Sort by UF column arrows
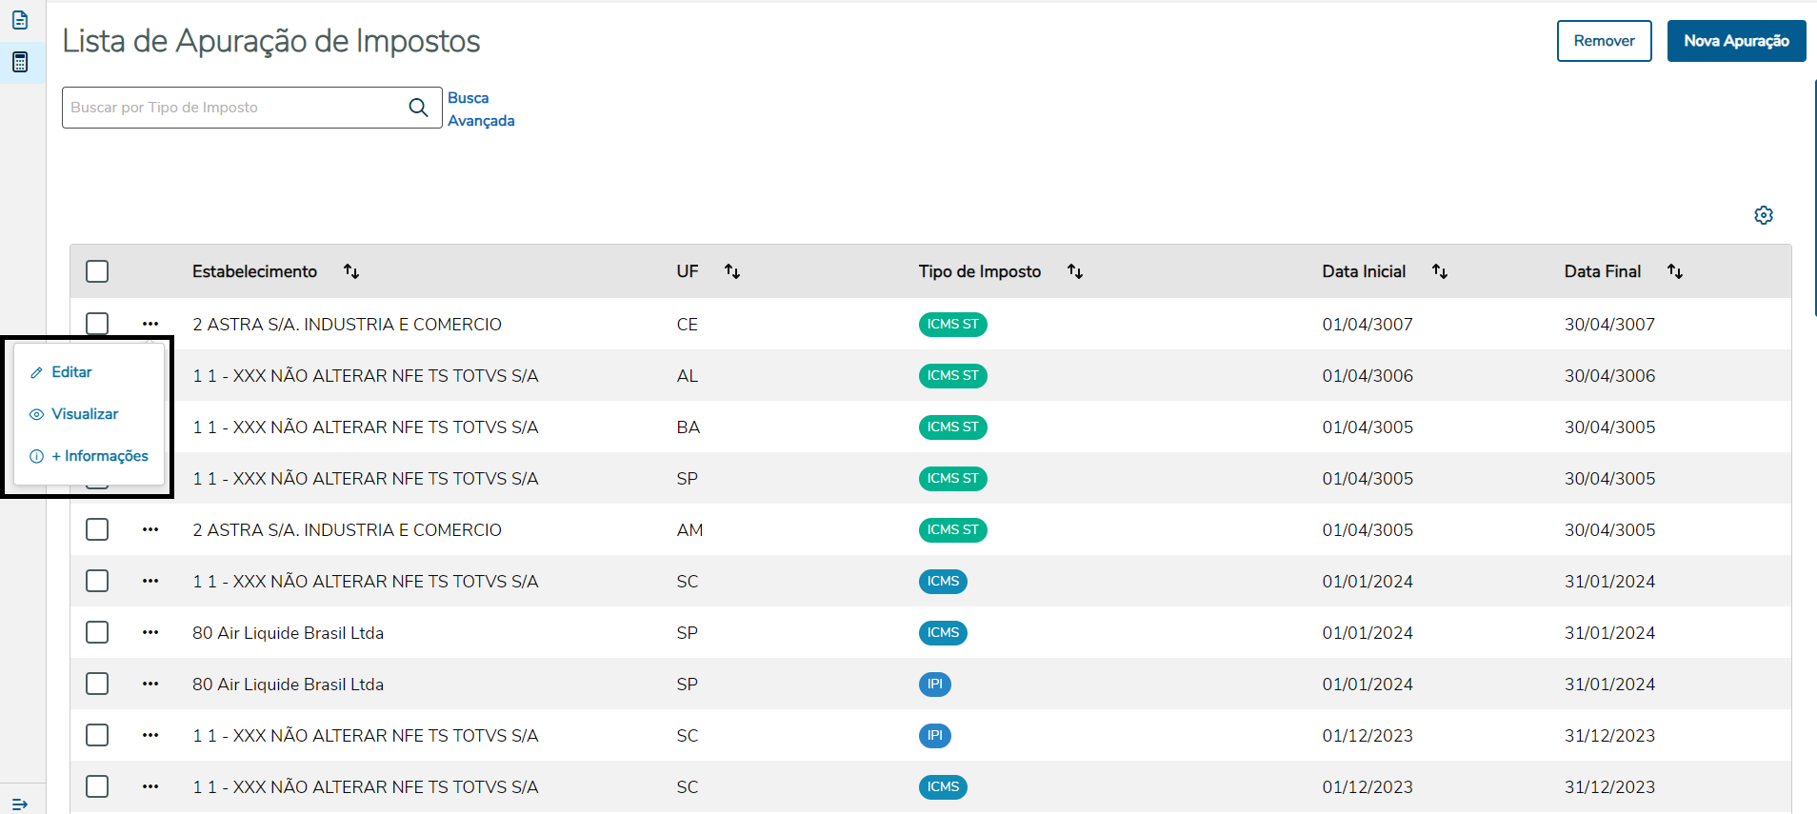This screenshot has height=814, width=1817. point(732,271)
